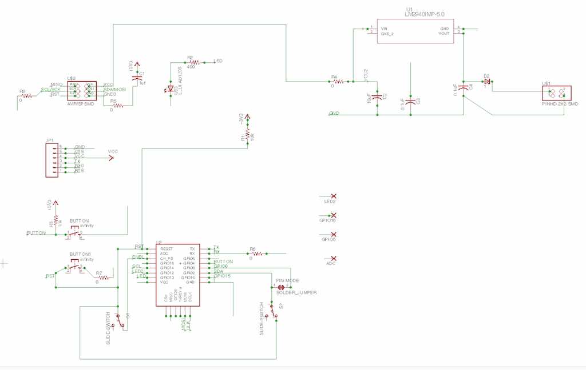Select the LM2940IMP-5.0 regulator U1
This screenshot has width=586, height=370.
point(415,31)
